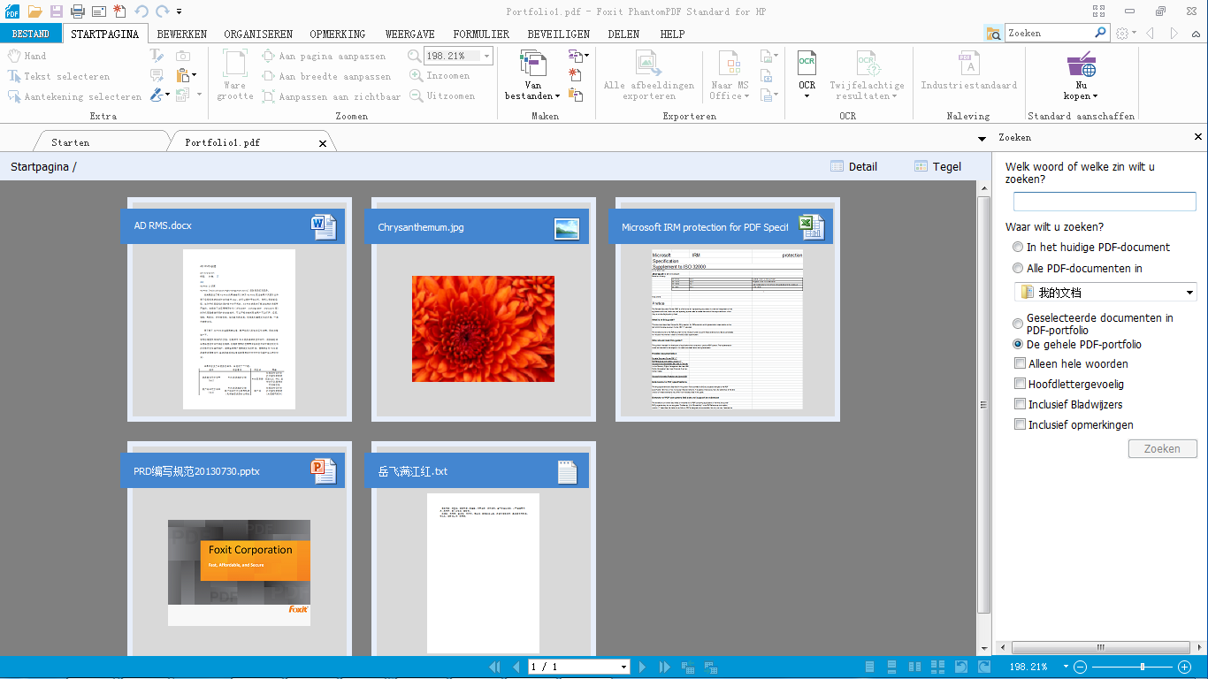The image size is (1208, 679).
Task: Check Inclusief opmerkingen
Action: coord(1020,425)
